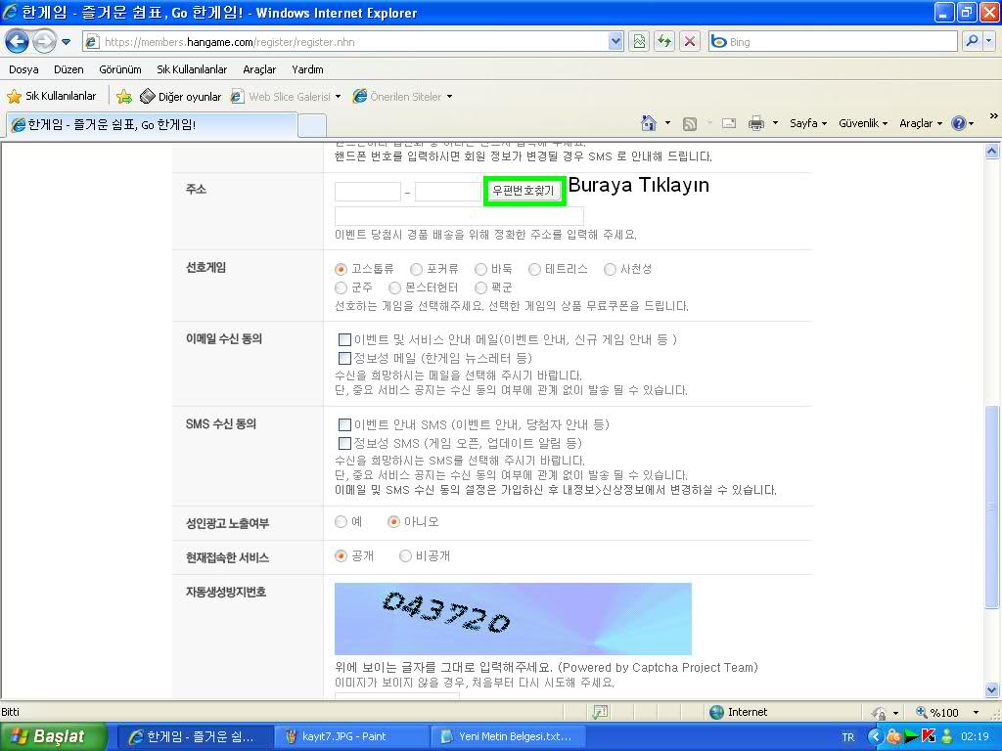1002x751 pixels.
Task: Check the 정보성 메일 newsletter checkbox
Action: pyautogui.click(x=344, y=358)
